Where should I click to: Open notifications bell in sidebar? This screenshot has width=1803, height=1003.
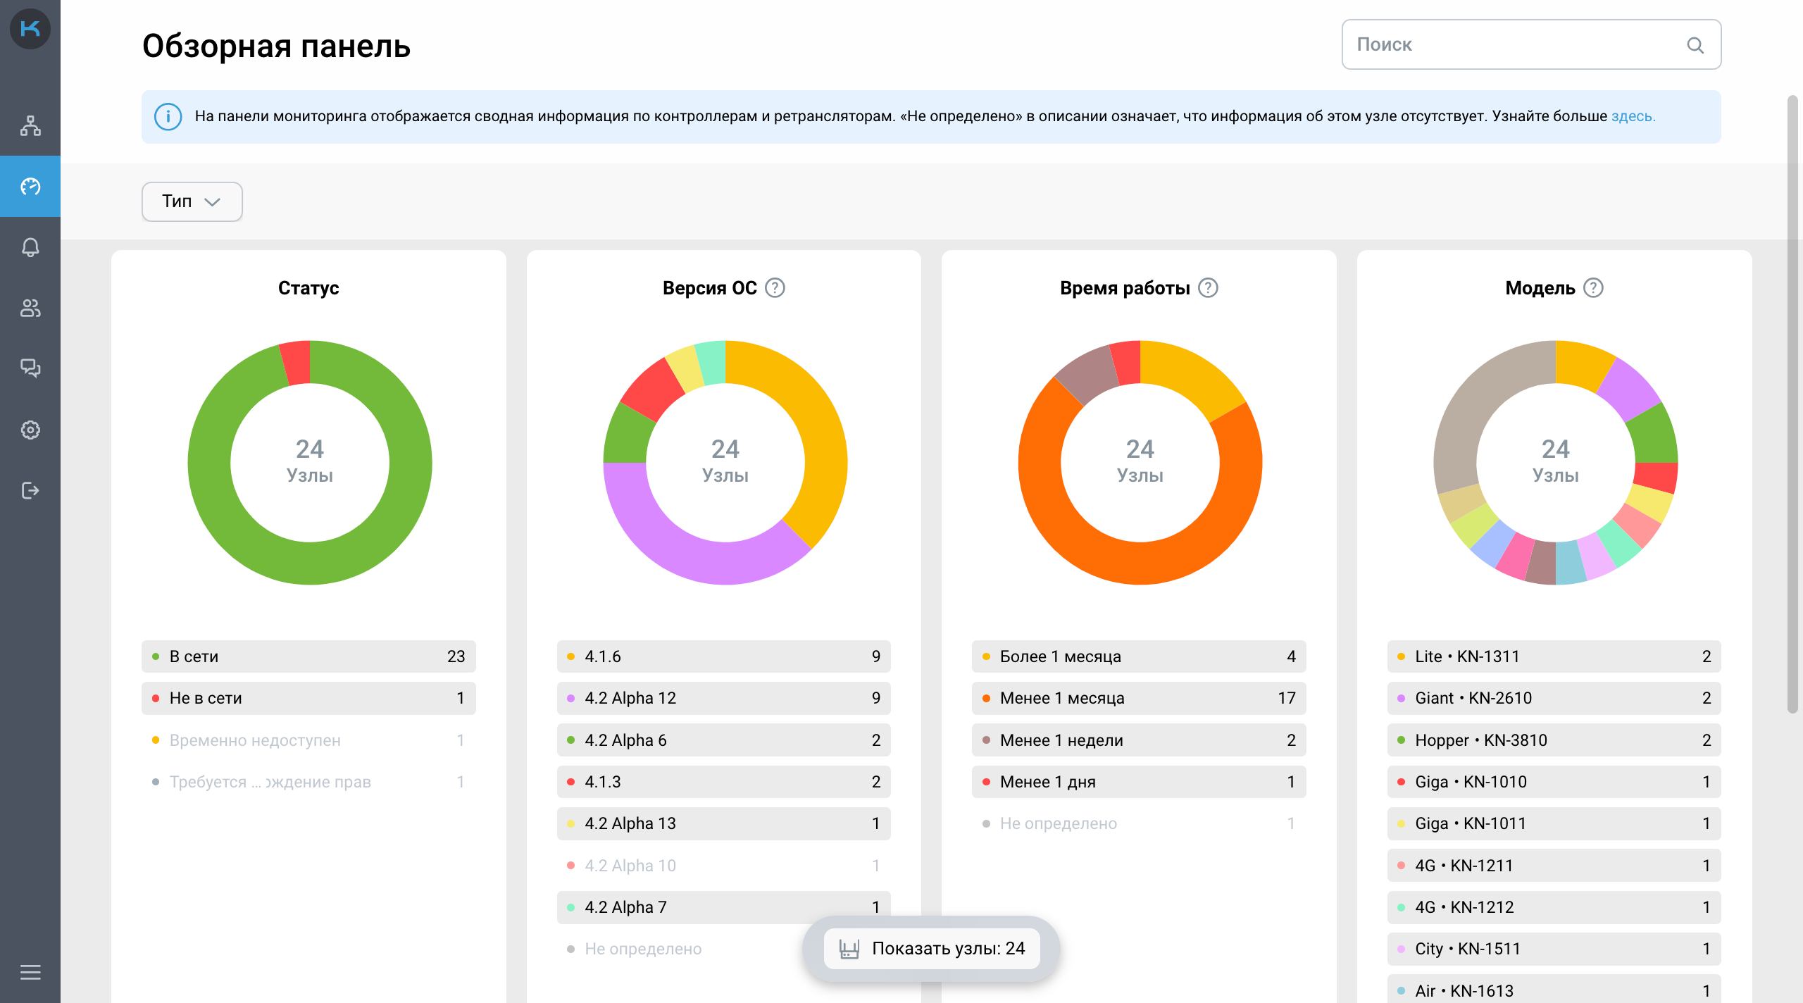(30, 247)
